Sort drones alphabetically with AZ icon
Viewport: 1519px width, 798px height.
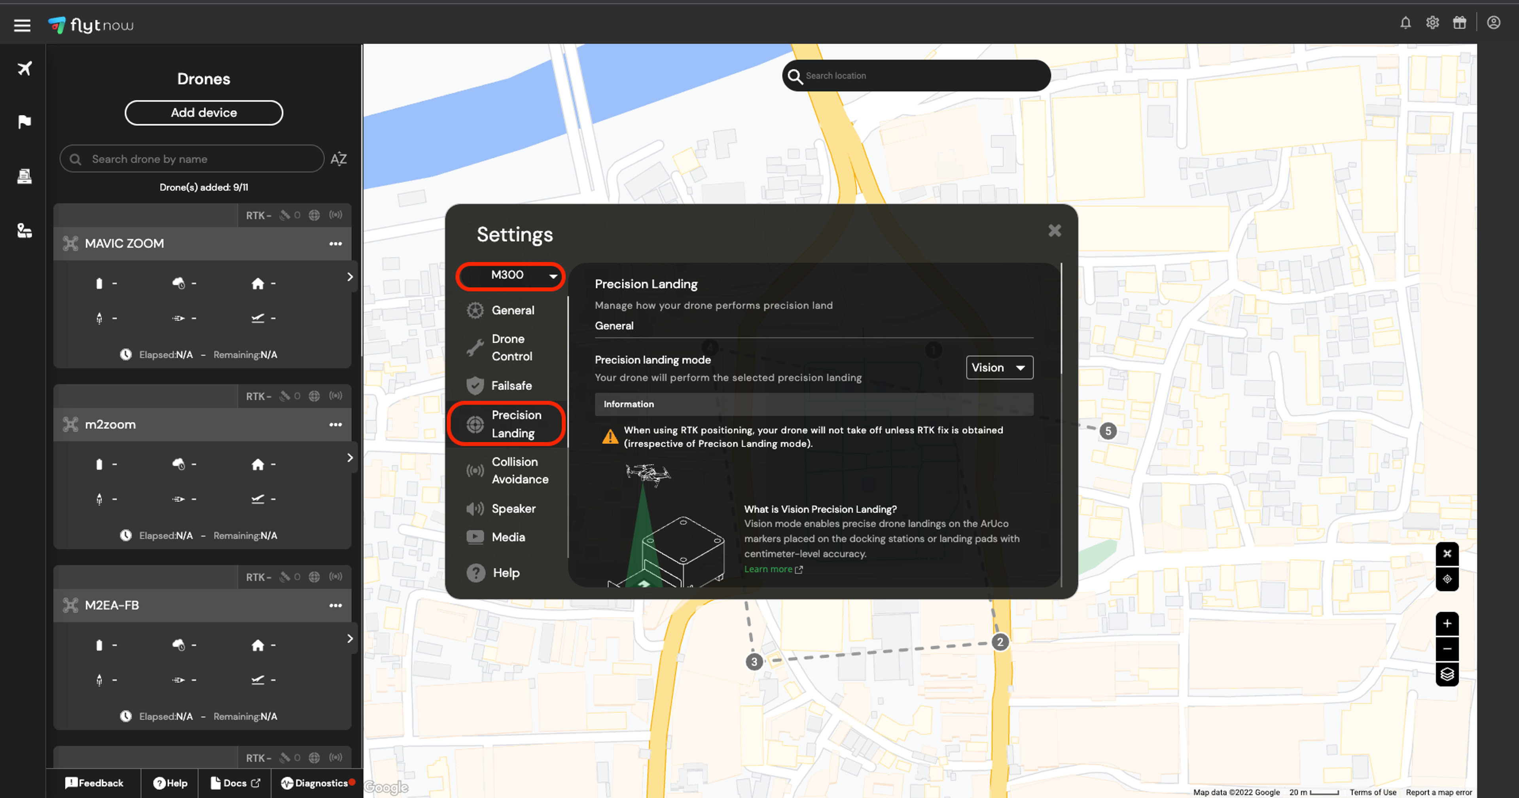(339, 159)
